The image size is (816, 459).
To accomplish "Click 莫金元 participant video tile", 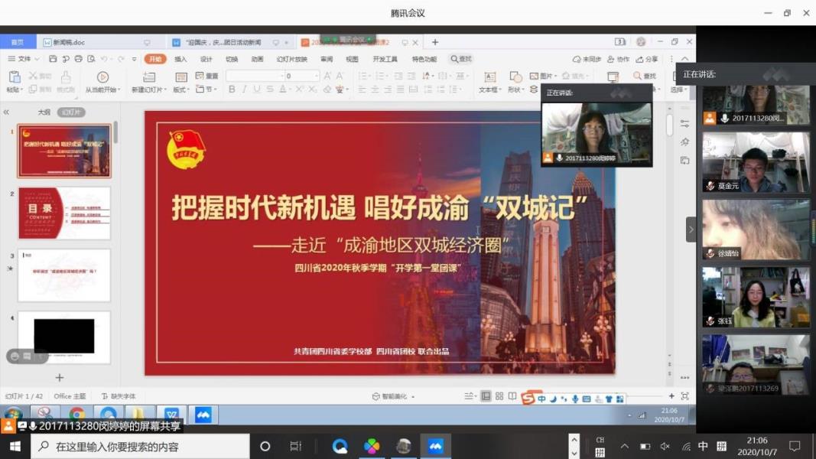I will click(x=756, y=162).
